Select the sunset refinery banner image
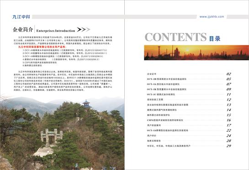The width and height of the screenshot is (249, 170). click(196, 53)
